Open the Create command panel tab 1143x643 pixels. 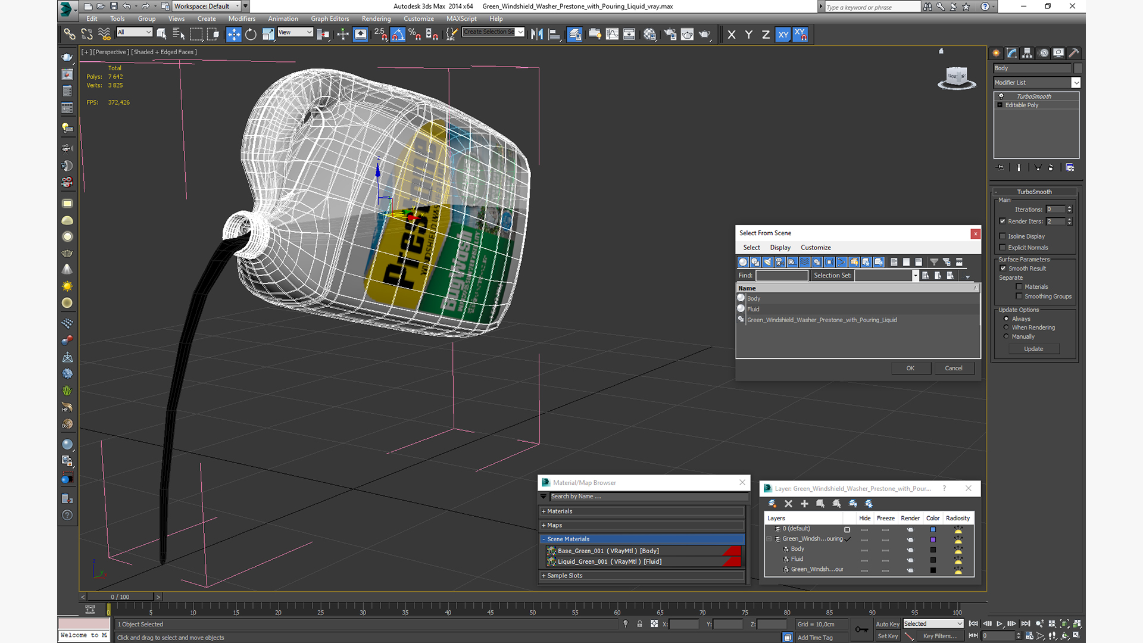coord(996,53)
